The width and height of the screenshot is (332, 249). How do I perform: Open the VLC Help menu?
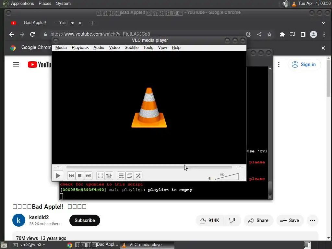pyautogui.click(x=176, y=48)
